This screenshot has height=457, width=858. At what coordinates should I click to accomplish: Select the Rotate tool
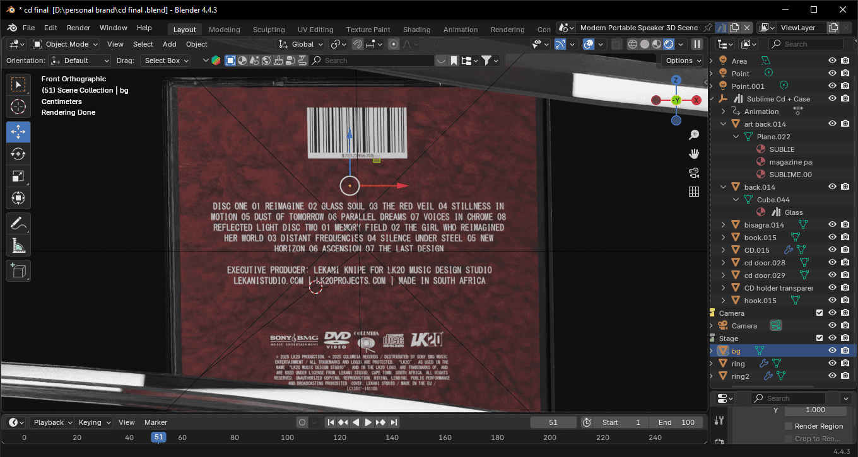click(18, 154)
